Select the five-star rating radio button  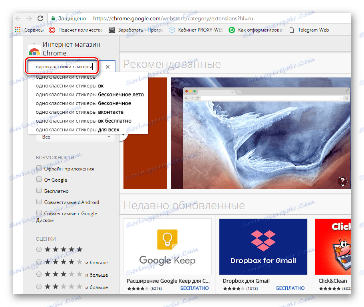(x=39, y=249)
